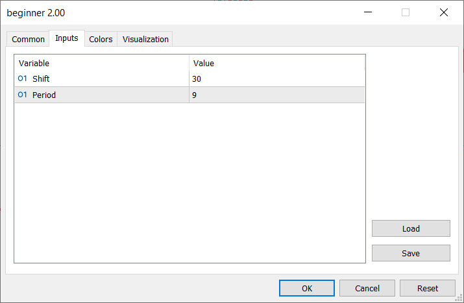The image size is (464, 303).
Task: Select the Shift variable row name
Action: [42, 79]
